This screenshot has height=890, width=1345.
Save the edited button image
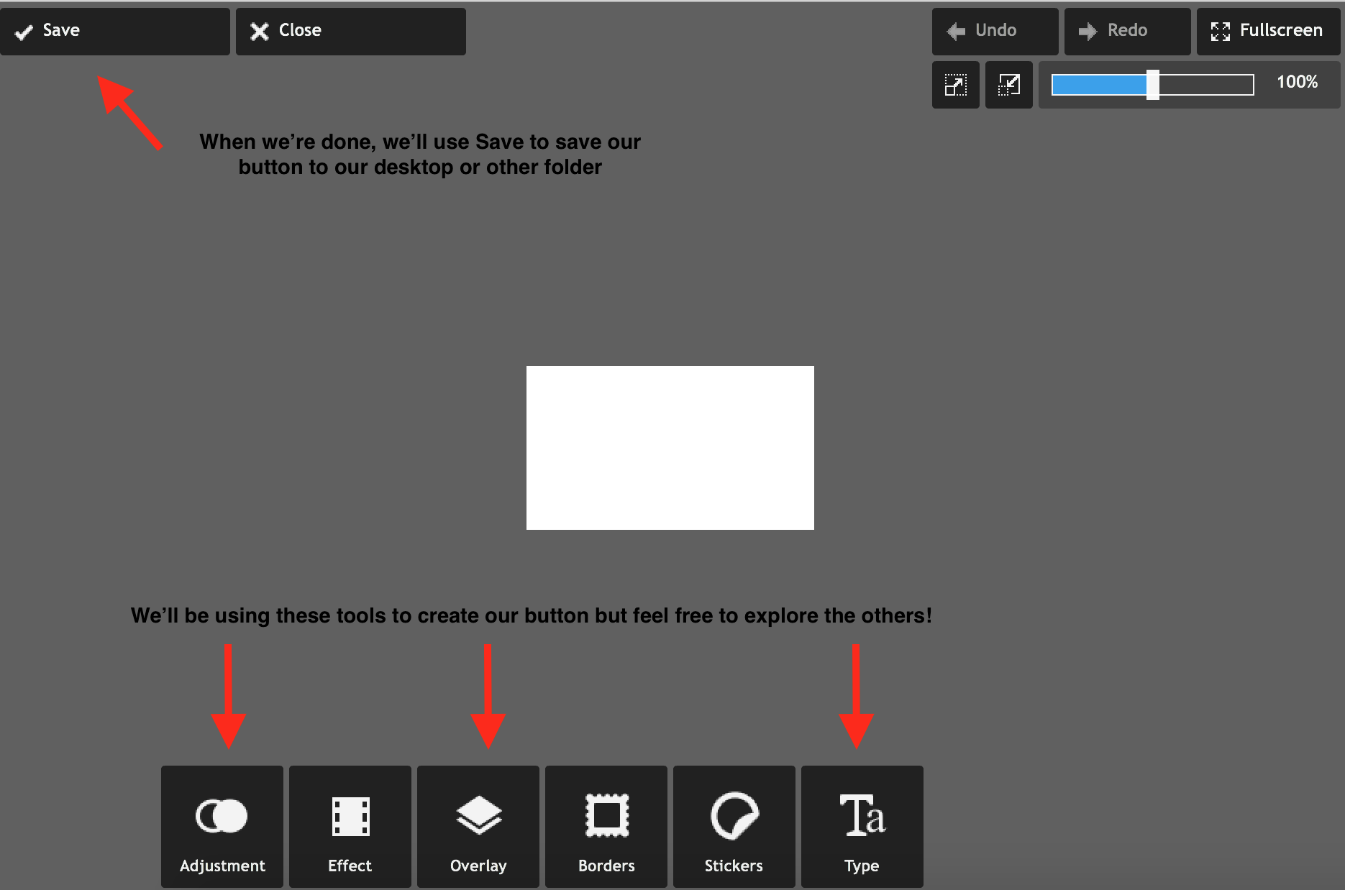[115, 31]
